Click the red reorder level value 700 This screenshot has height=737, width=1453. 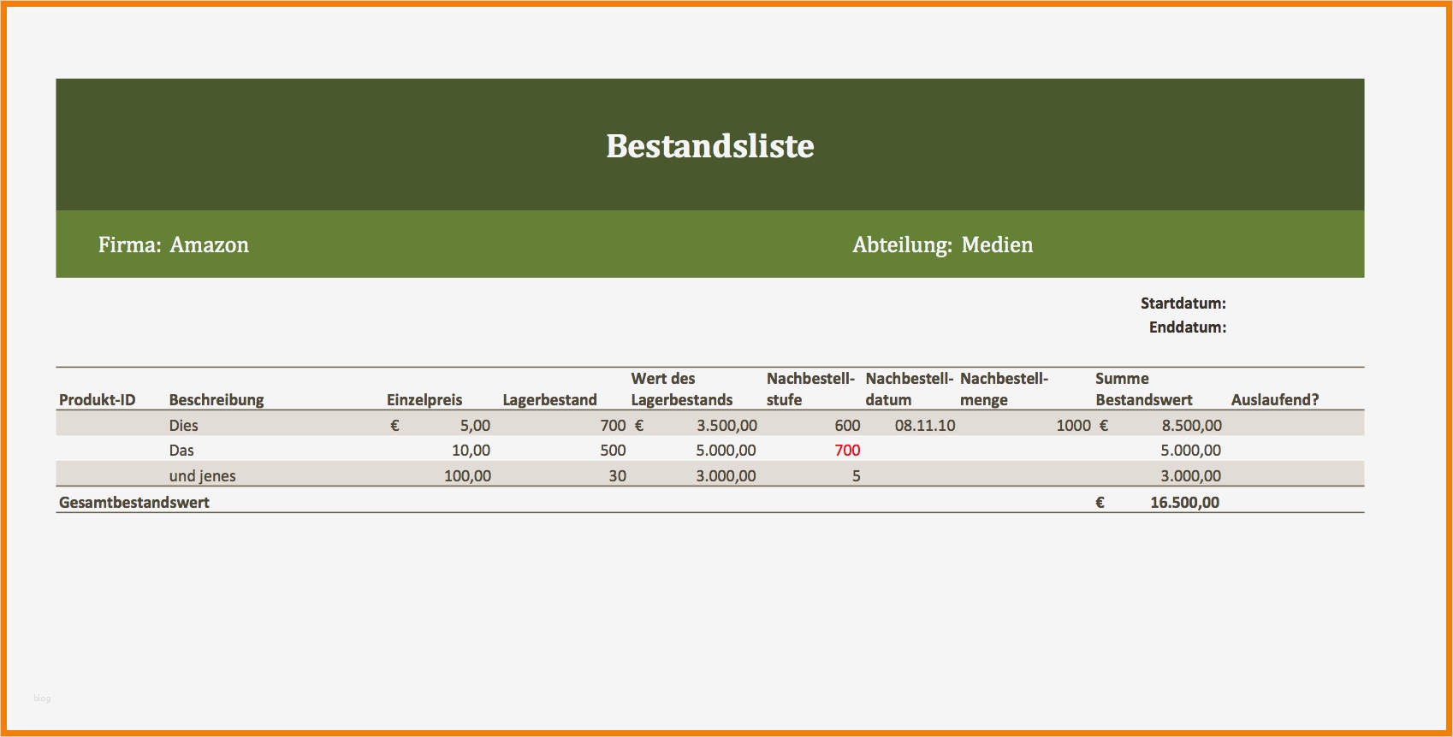coord(847,450)
